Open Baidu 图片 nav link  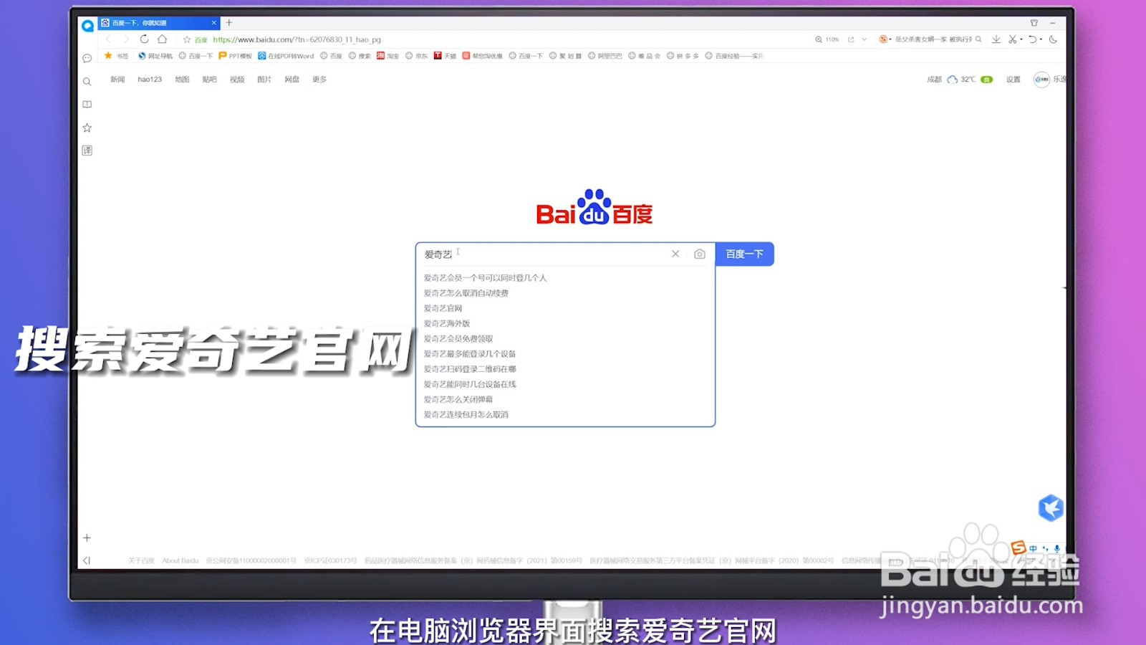coord(264,80)
